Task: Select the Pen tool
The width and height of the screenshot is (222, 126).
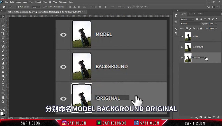Action: tap(3, 80)
